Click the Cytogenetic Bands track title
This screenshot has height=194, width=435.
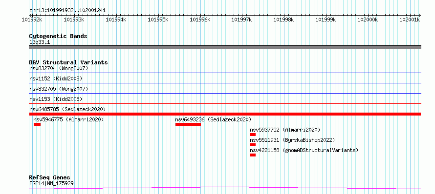(x=58, y=36)
